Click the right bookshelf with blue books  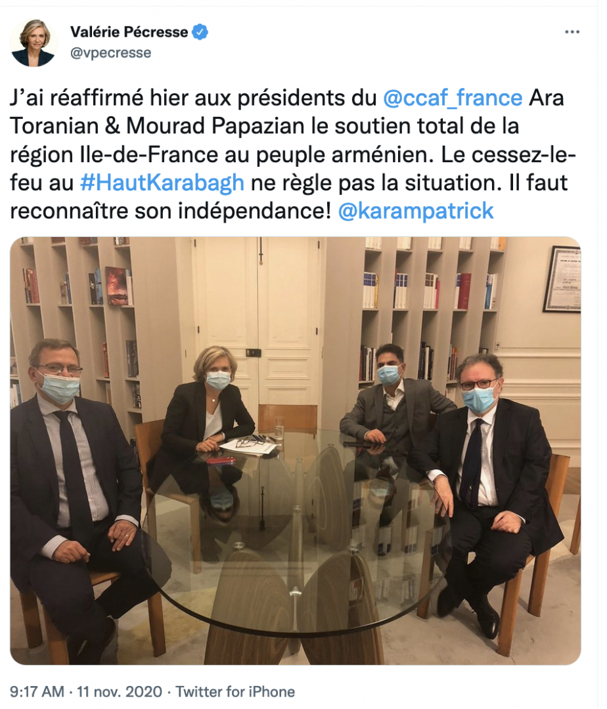(x=432, y=316)
